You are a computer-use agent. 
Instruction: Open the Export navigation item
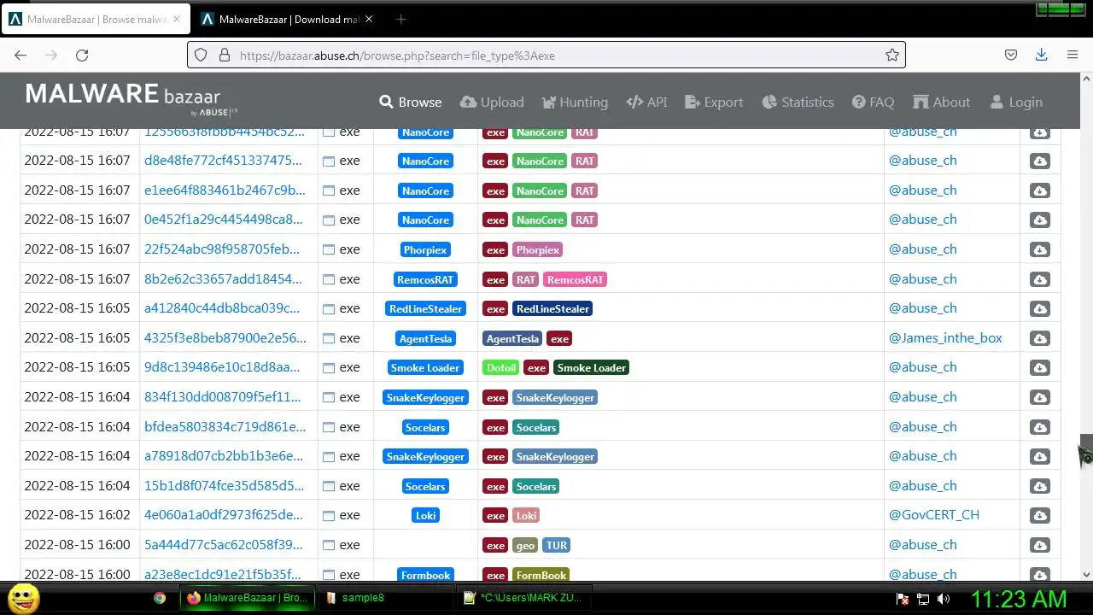tap(714, 102)
